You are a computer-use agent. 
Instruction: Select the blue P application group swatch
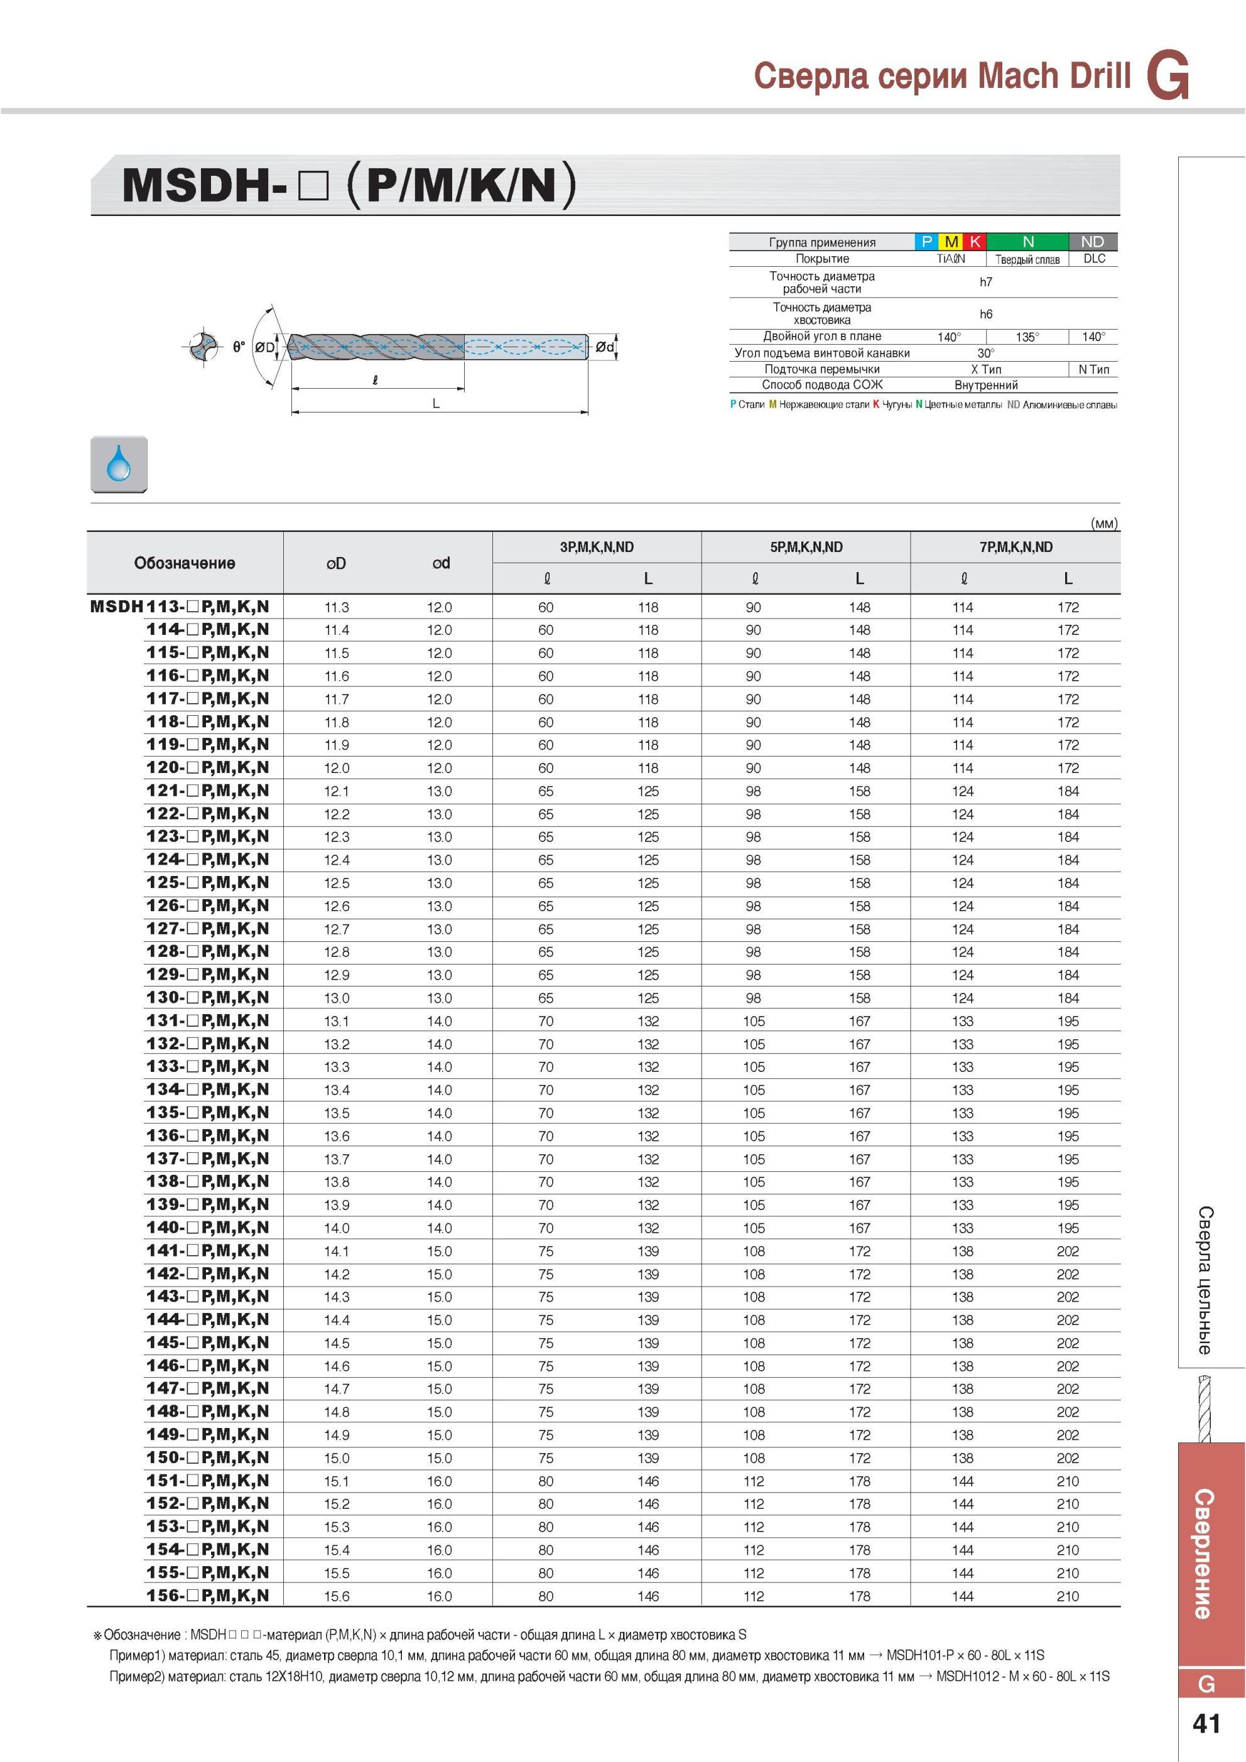[x=926, y=242]
